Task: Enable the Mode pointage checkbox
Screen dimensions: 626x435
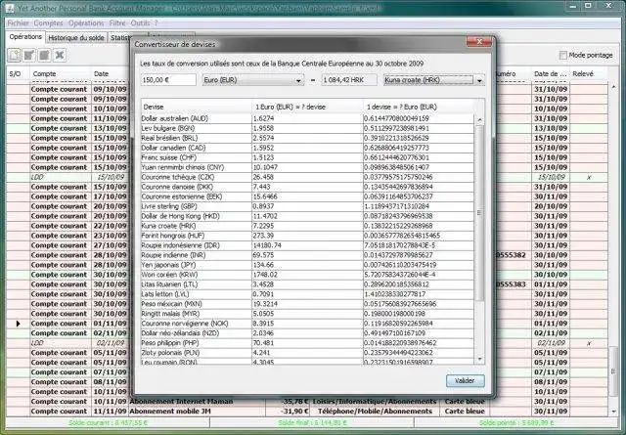Action: [x=563, y=55]
